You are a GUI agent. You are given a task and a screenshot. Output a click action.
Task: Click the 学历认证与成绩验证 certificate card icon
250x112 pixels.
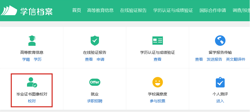pos(157,41)
